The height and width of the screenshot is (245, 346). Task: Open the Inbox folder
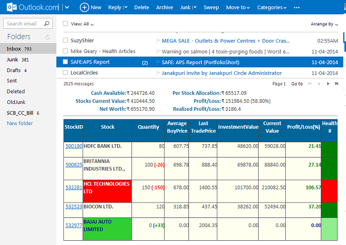28,49
